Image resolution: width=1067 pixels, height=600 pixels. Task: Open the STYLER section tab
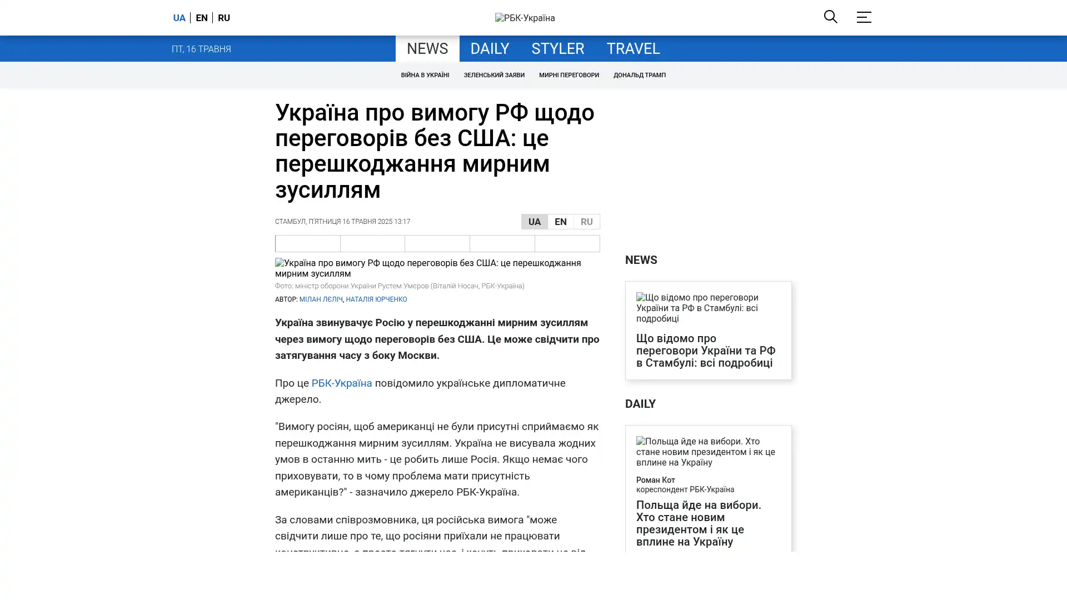(x=557, y=48)
